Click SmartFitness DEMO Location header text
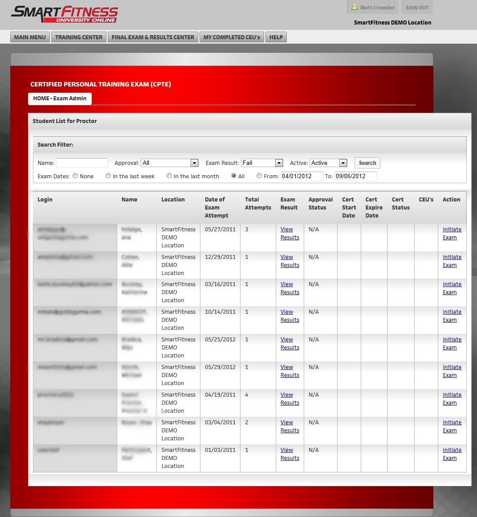The image size is (477, 517). [392, 22]
